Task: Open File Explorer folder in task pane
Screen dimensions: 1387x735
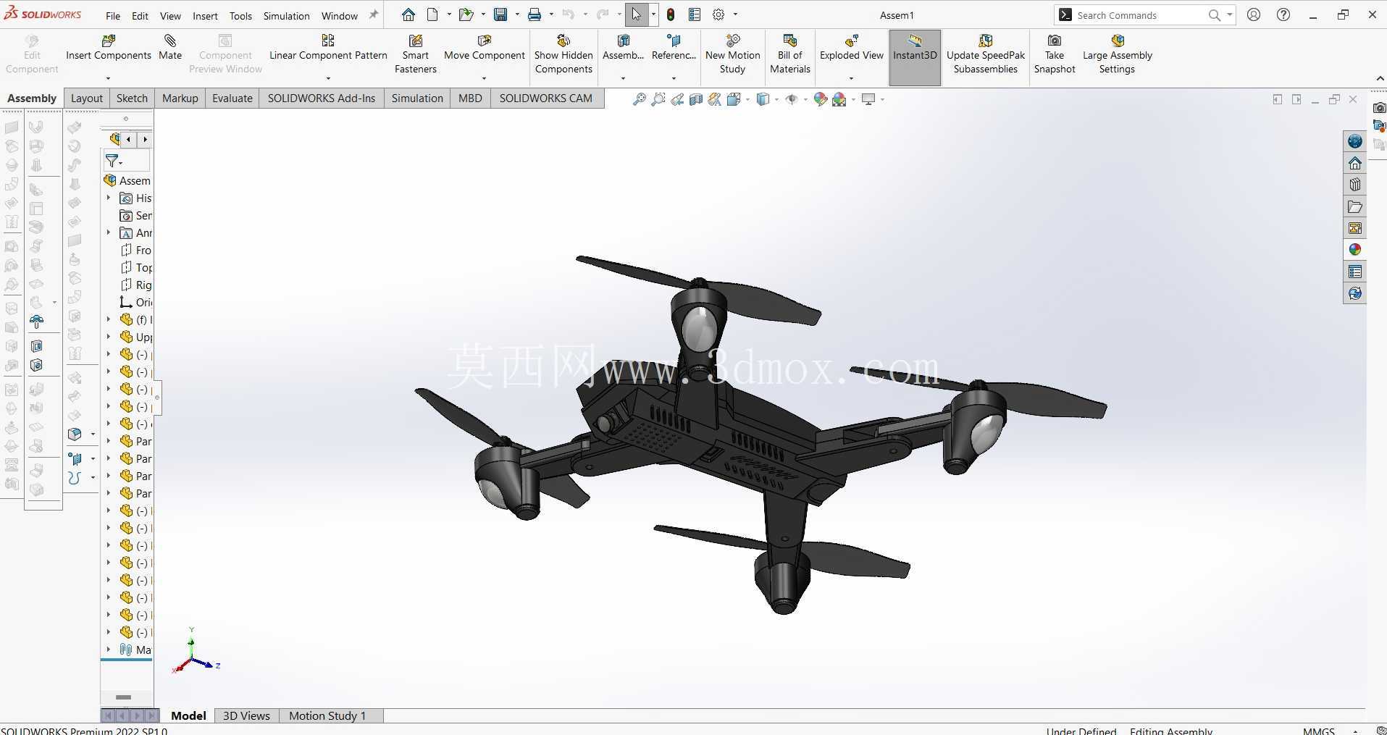Action: (1355, 206)
